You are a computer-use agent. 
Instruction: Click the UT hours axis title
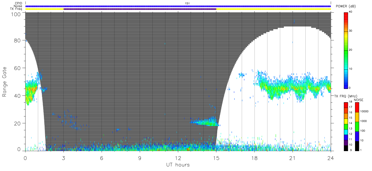pyautogui.click(x=178, y=165)
